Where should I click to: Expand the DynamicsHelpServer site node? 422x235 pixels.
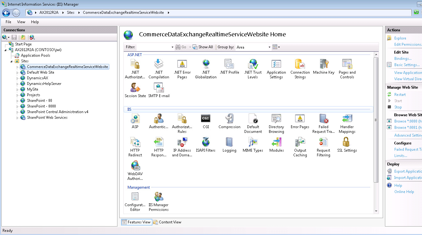coord(18,84)
